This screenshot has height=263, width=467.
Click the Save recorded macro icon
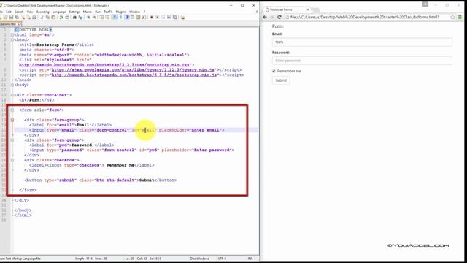[x=175, y=18]
